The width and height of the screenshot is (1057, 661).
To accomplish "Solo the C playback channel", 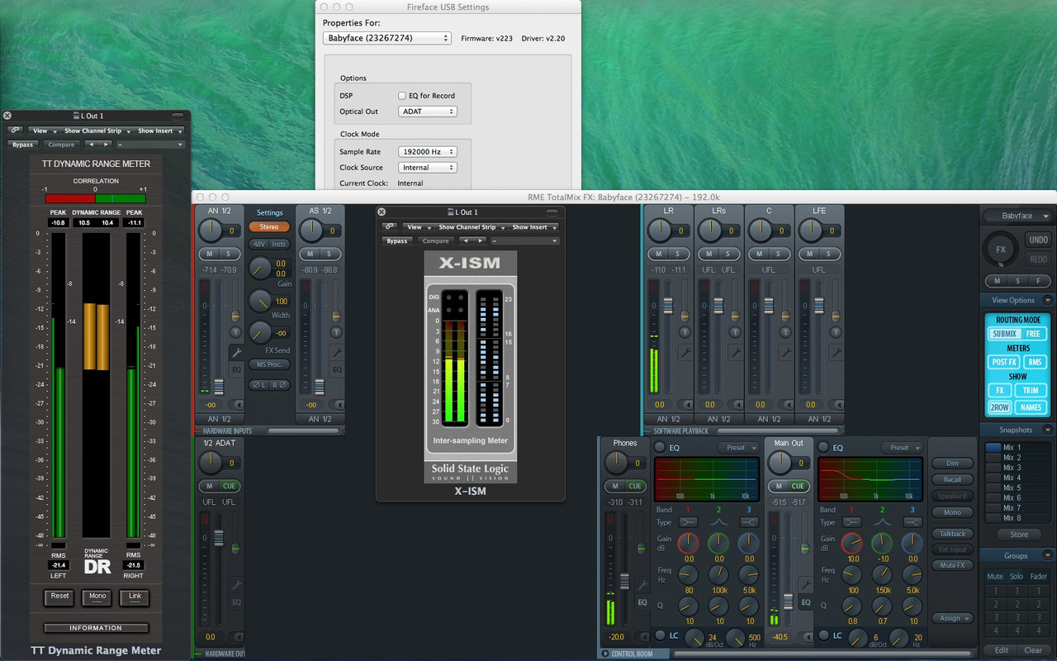I will click(x=779, y=254).
